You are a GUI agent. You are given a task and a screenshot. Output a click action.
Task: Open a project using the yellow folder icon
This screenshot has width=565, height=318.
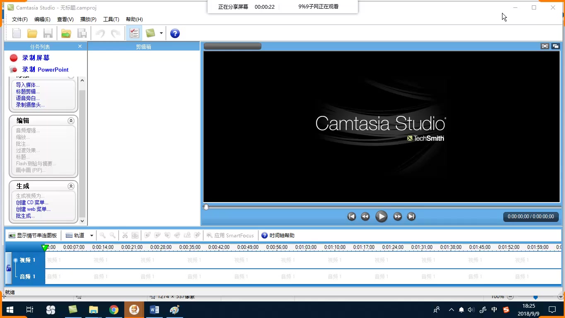pyautogui.click(x=32, y=34)
